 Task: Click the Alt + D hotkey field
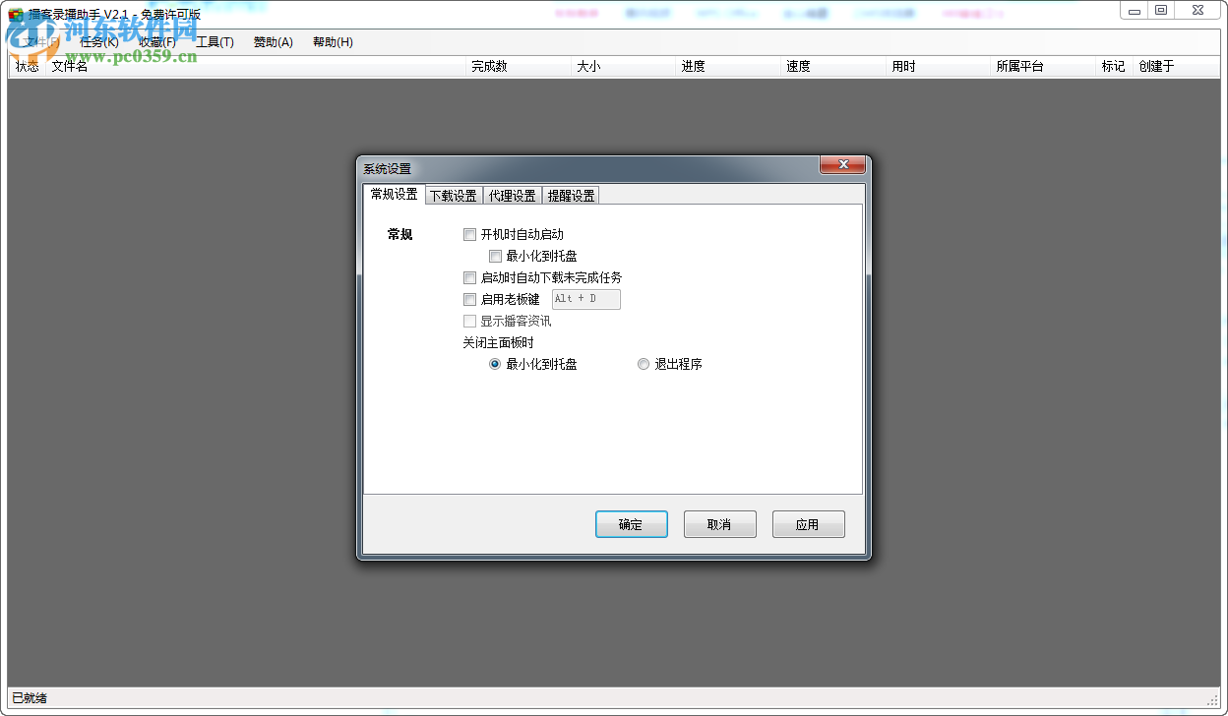click(x=585, y=299)
